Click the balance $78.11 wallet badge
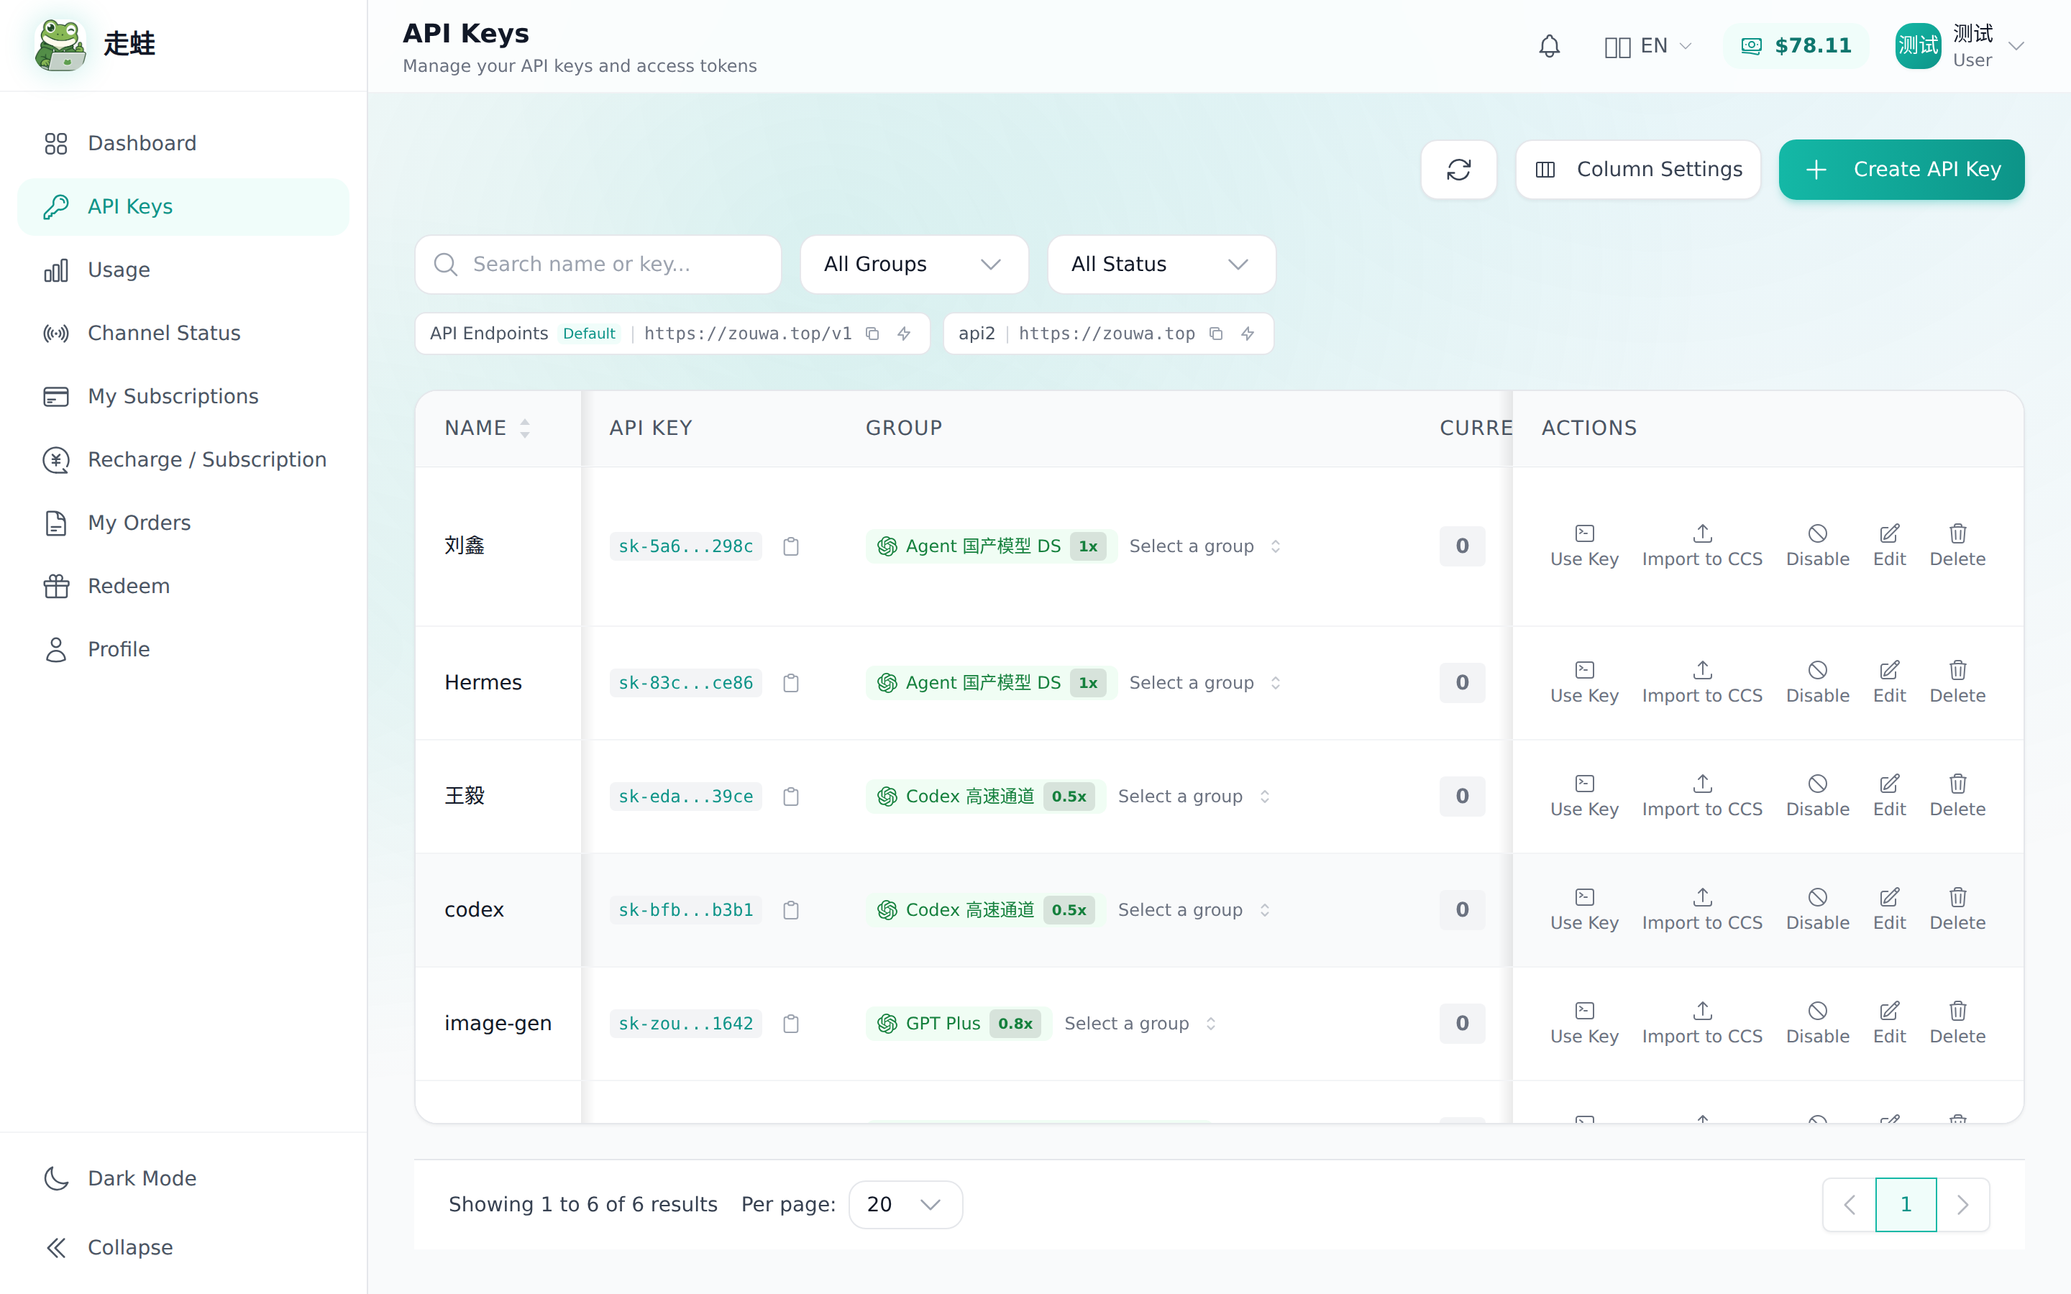Image resolution: width=2071 pixels, height=1294 pixels. 1796,45
